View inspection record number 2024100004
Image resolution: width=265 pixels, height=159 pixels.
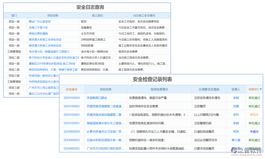(x=71, y=98)
